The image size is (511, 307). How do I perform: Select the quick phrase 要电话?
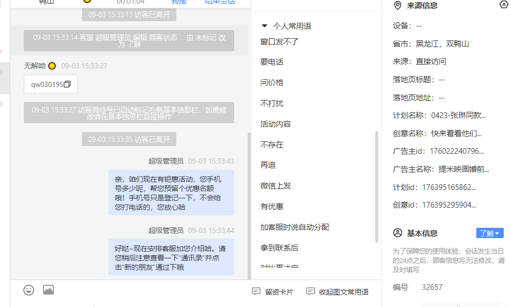pyautogui.click(x=272, y=62)
